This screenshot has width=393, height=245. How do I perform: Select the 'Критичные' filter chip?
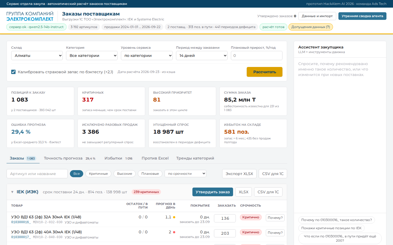point(98,174)
